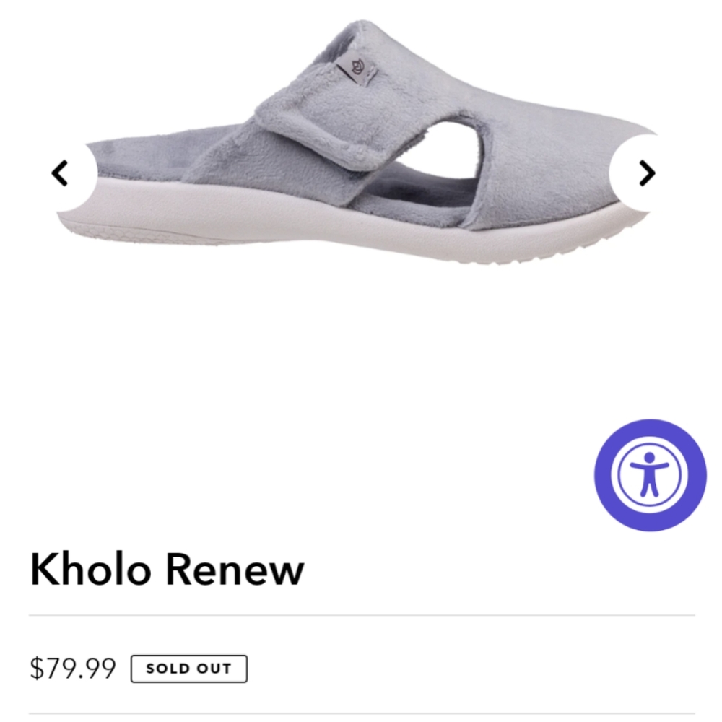Viewport: 722px width, 722px height.
Task: Click the SOLD OUT badge
Action: (188, 668)
